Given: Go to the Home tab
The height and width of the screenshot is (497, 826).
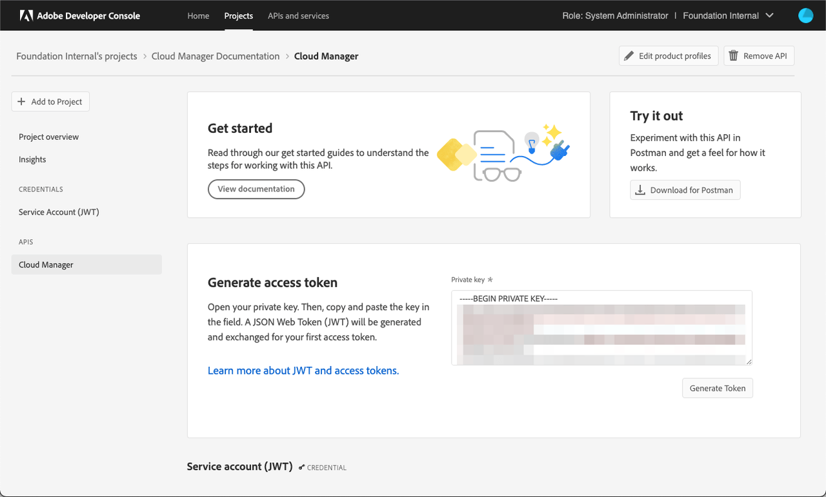Looking at the screenshot, I should [198, 15].
